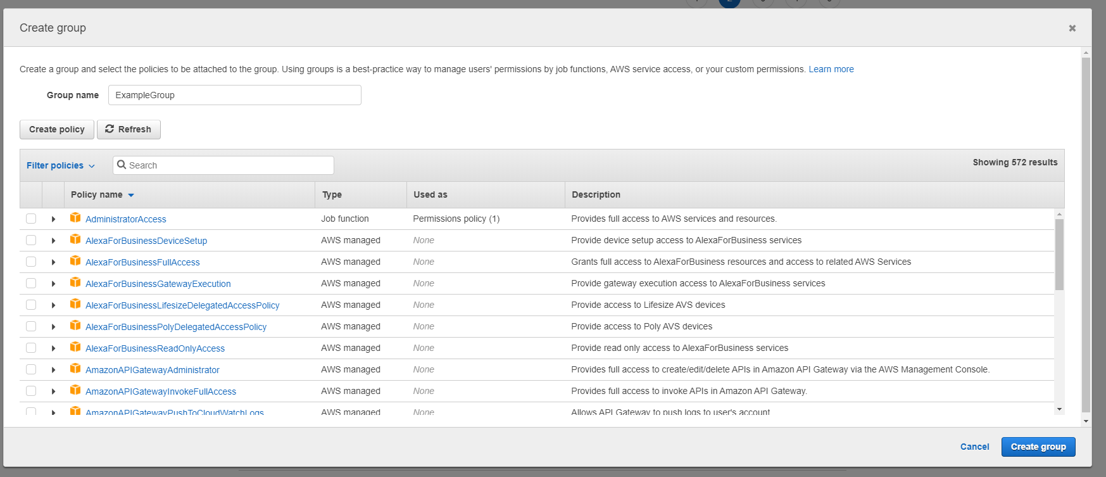
Task: Click the AmazonAPIGatewayAdministrator policy box icon
Action: 75,369
